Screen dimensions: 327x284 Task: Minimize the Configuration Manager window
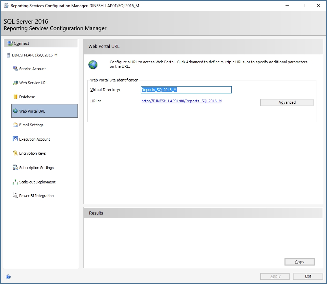point(287,5)
